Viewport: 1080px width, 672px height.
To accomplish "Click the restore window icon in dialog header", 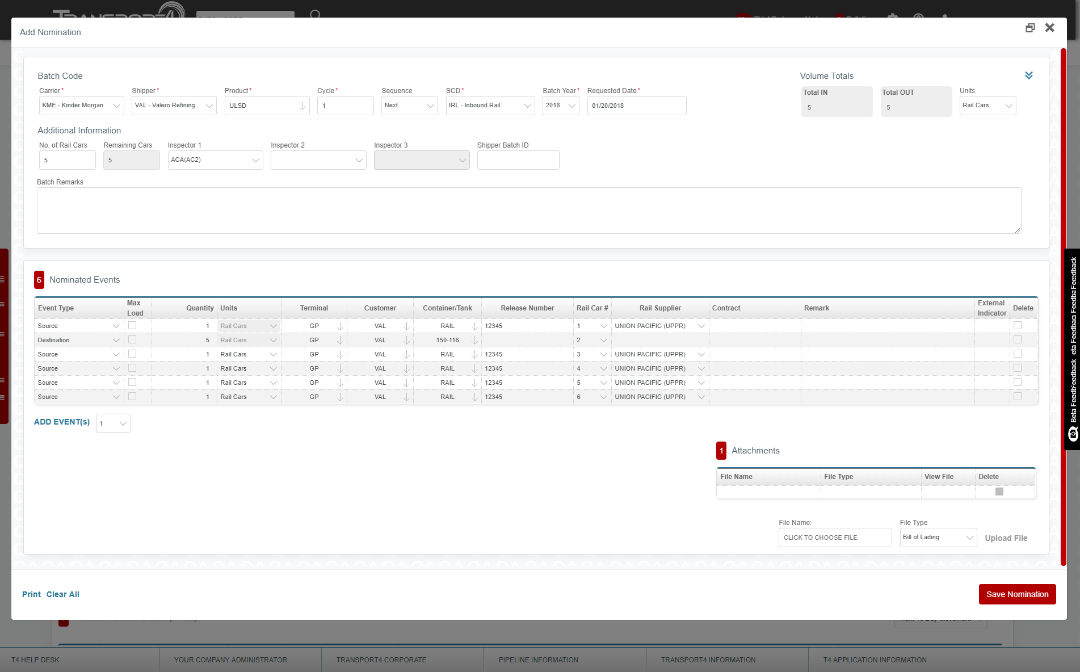I will click(1030, 28).
